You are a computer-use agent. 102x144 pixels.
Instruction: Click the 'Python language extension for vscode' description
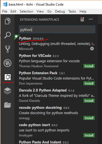[x=49, y=61]
